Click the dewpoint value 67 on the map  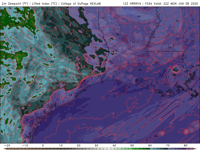point(52,28)
